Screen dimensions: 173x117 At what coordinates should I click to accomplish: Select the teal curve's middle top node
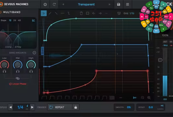point(112,18)
